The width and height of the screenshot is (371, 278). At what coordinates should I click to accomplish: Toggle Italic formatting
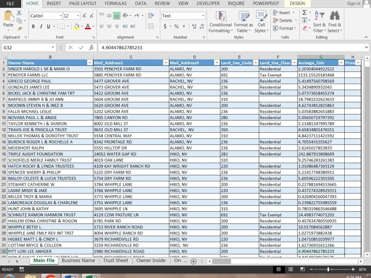pos(41,26)
